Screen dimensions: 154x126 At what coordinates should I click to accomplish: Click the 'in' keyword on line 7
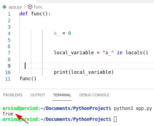120,53
